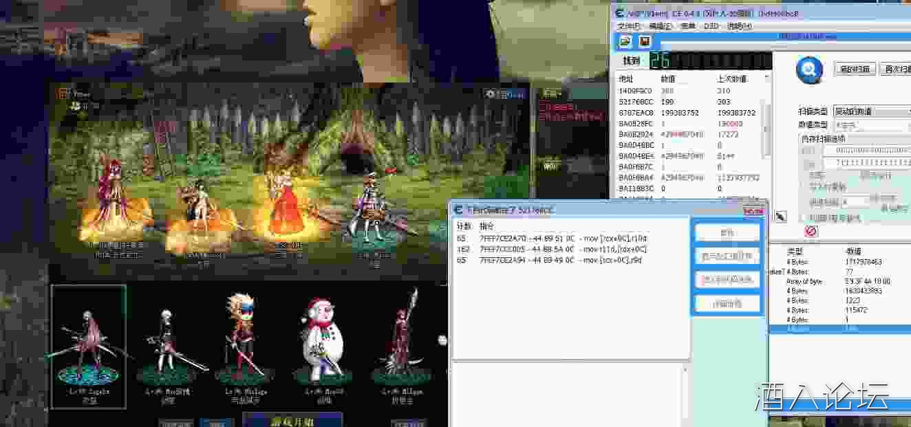Screen dimensions: 911x427
Task: Open the scan type dropdown
Action: 871,111
